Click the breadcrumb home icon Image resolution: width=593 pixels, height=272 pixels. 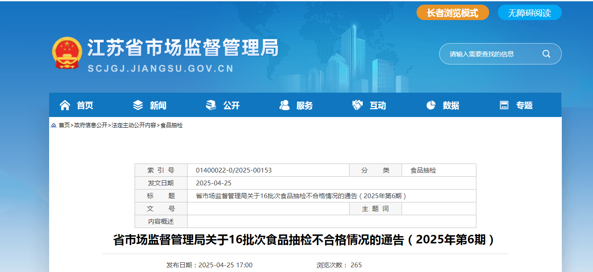(53, 125)
